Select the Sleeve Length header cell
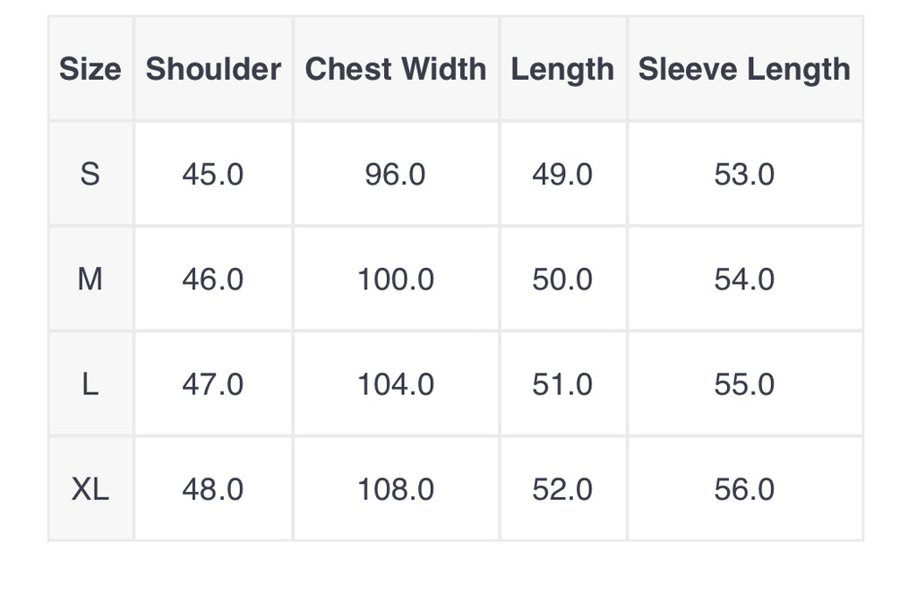Screen dimensions: 917x603 (744, 69)
